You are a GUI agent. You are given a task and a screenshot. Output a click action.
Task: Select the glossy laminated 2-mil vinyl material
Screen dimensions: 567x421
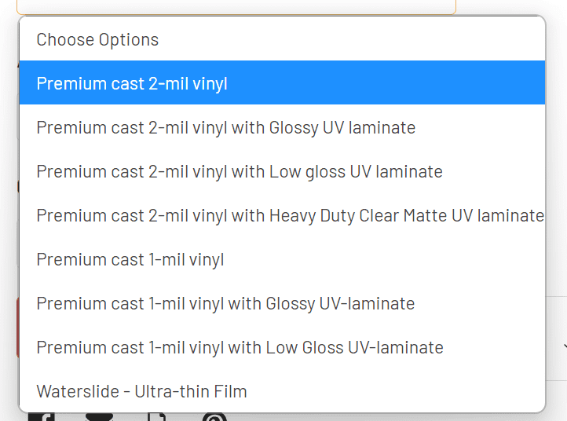click(x=225, y=127)
